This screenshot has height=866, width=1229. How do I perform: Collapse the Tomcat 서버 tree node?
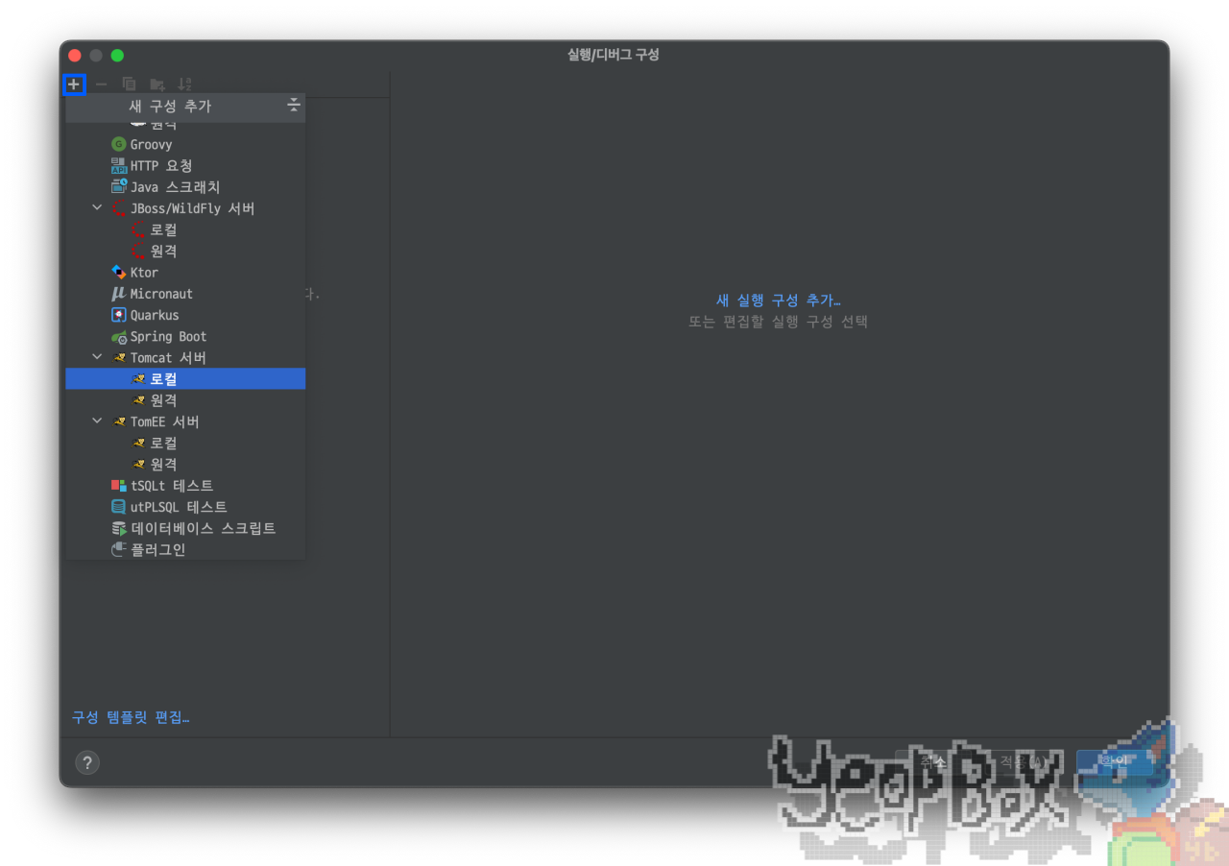coord(96,357)
